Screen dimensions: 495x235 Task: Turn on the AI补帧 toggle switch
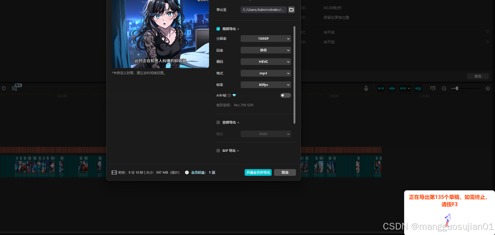click(x=285, y=95)
